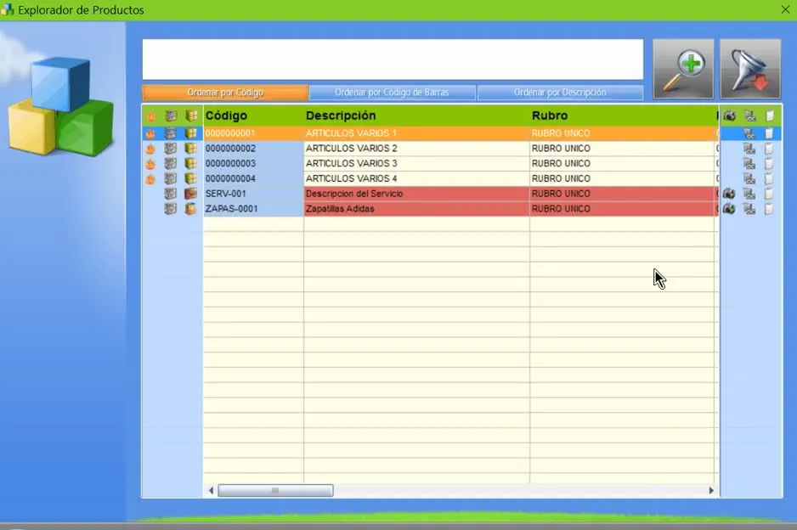
Task: Click the 'Descripción' column header
Action: coord(417,116)
